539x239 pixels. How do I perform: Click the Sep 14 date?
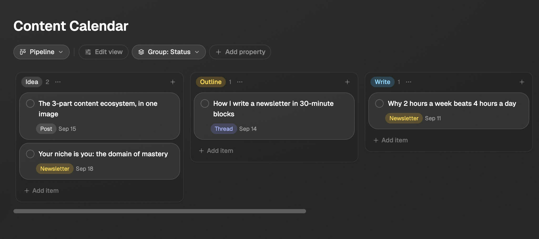(x=248, y=129)
